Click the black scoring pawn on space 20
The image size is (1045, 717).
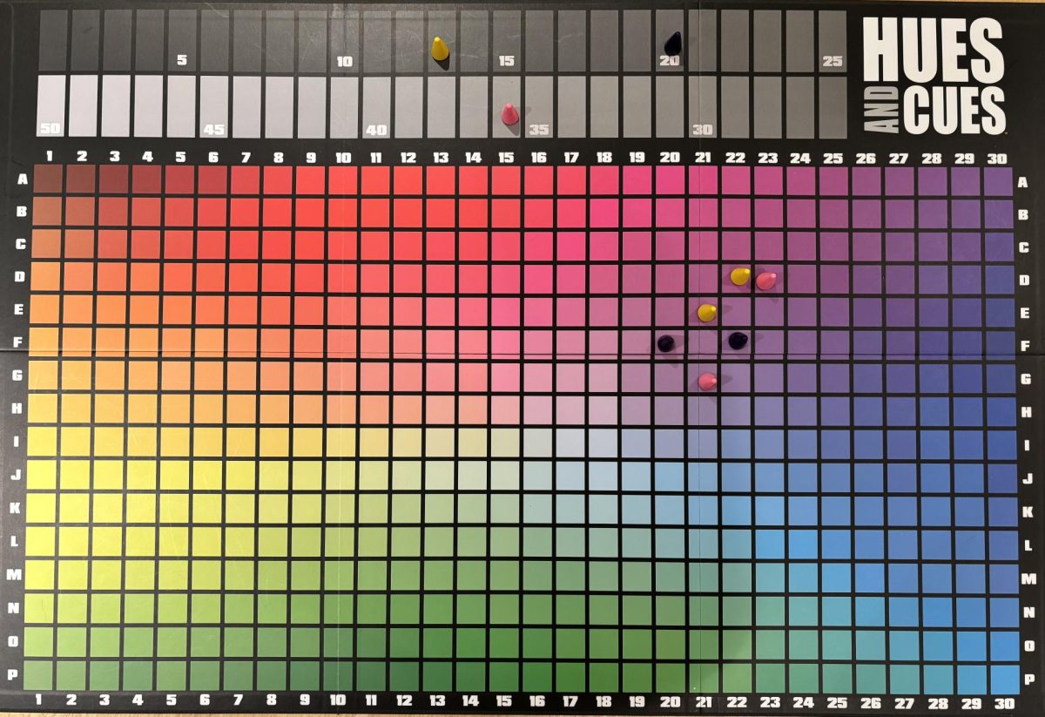(x=673, y=42)
